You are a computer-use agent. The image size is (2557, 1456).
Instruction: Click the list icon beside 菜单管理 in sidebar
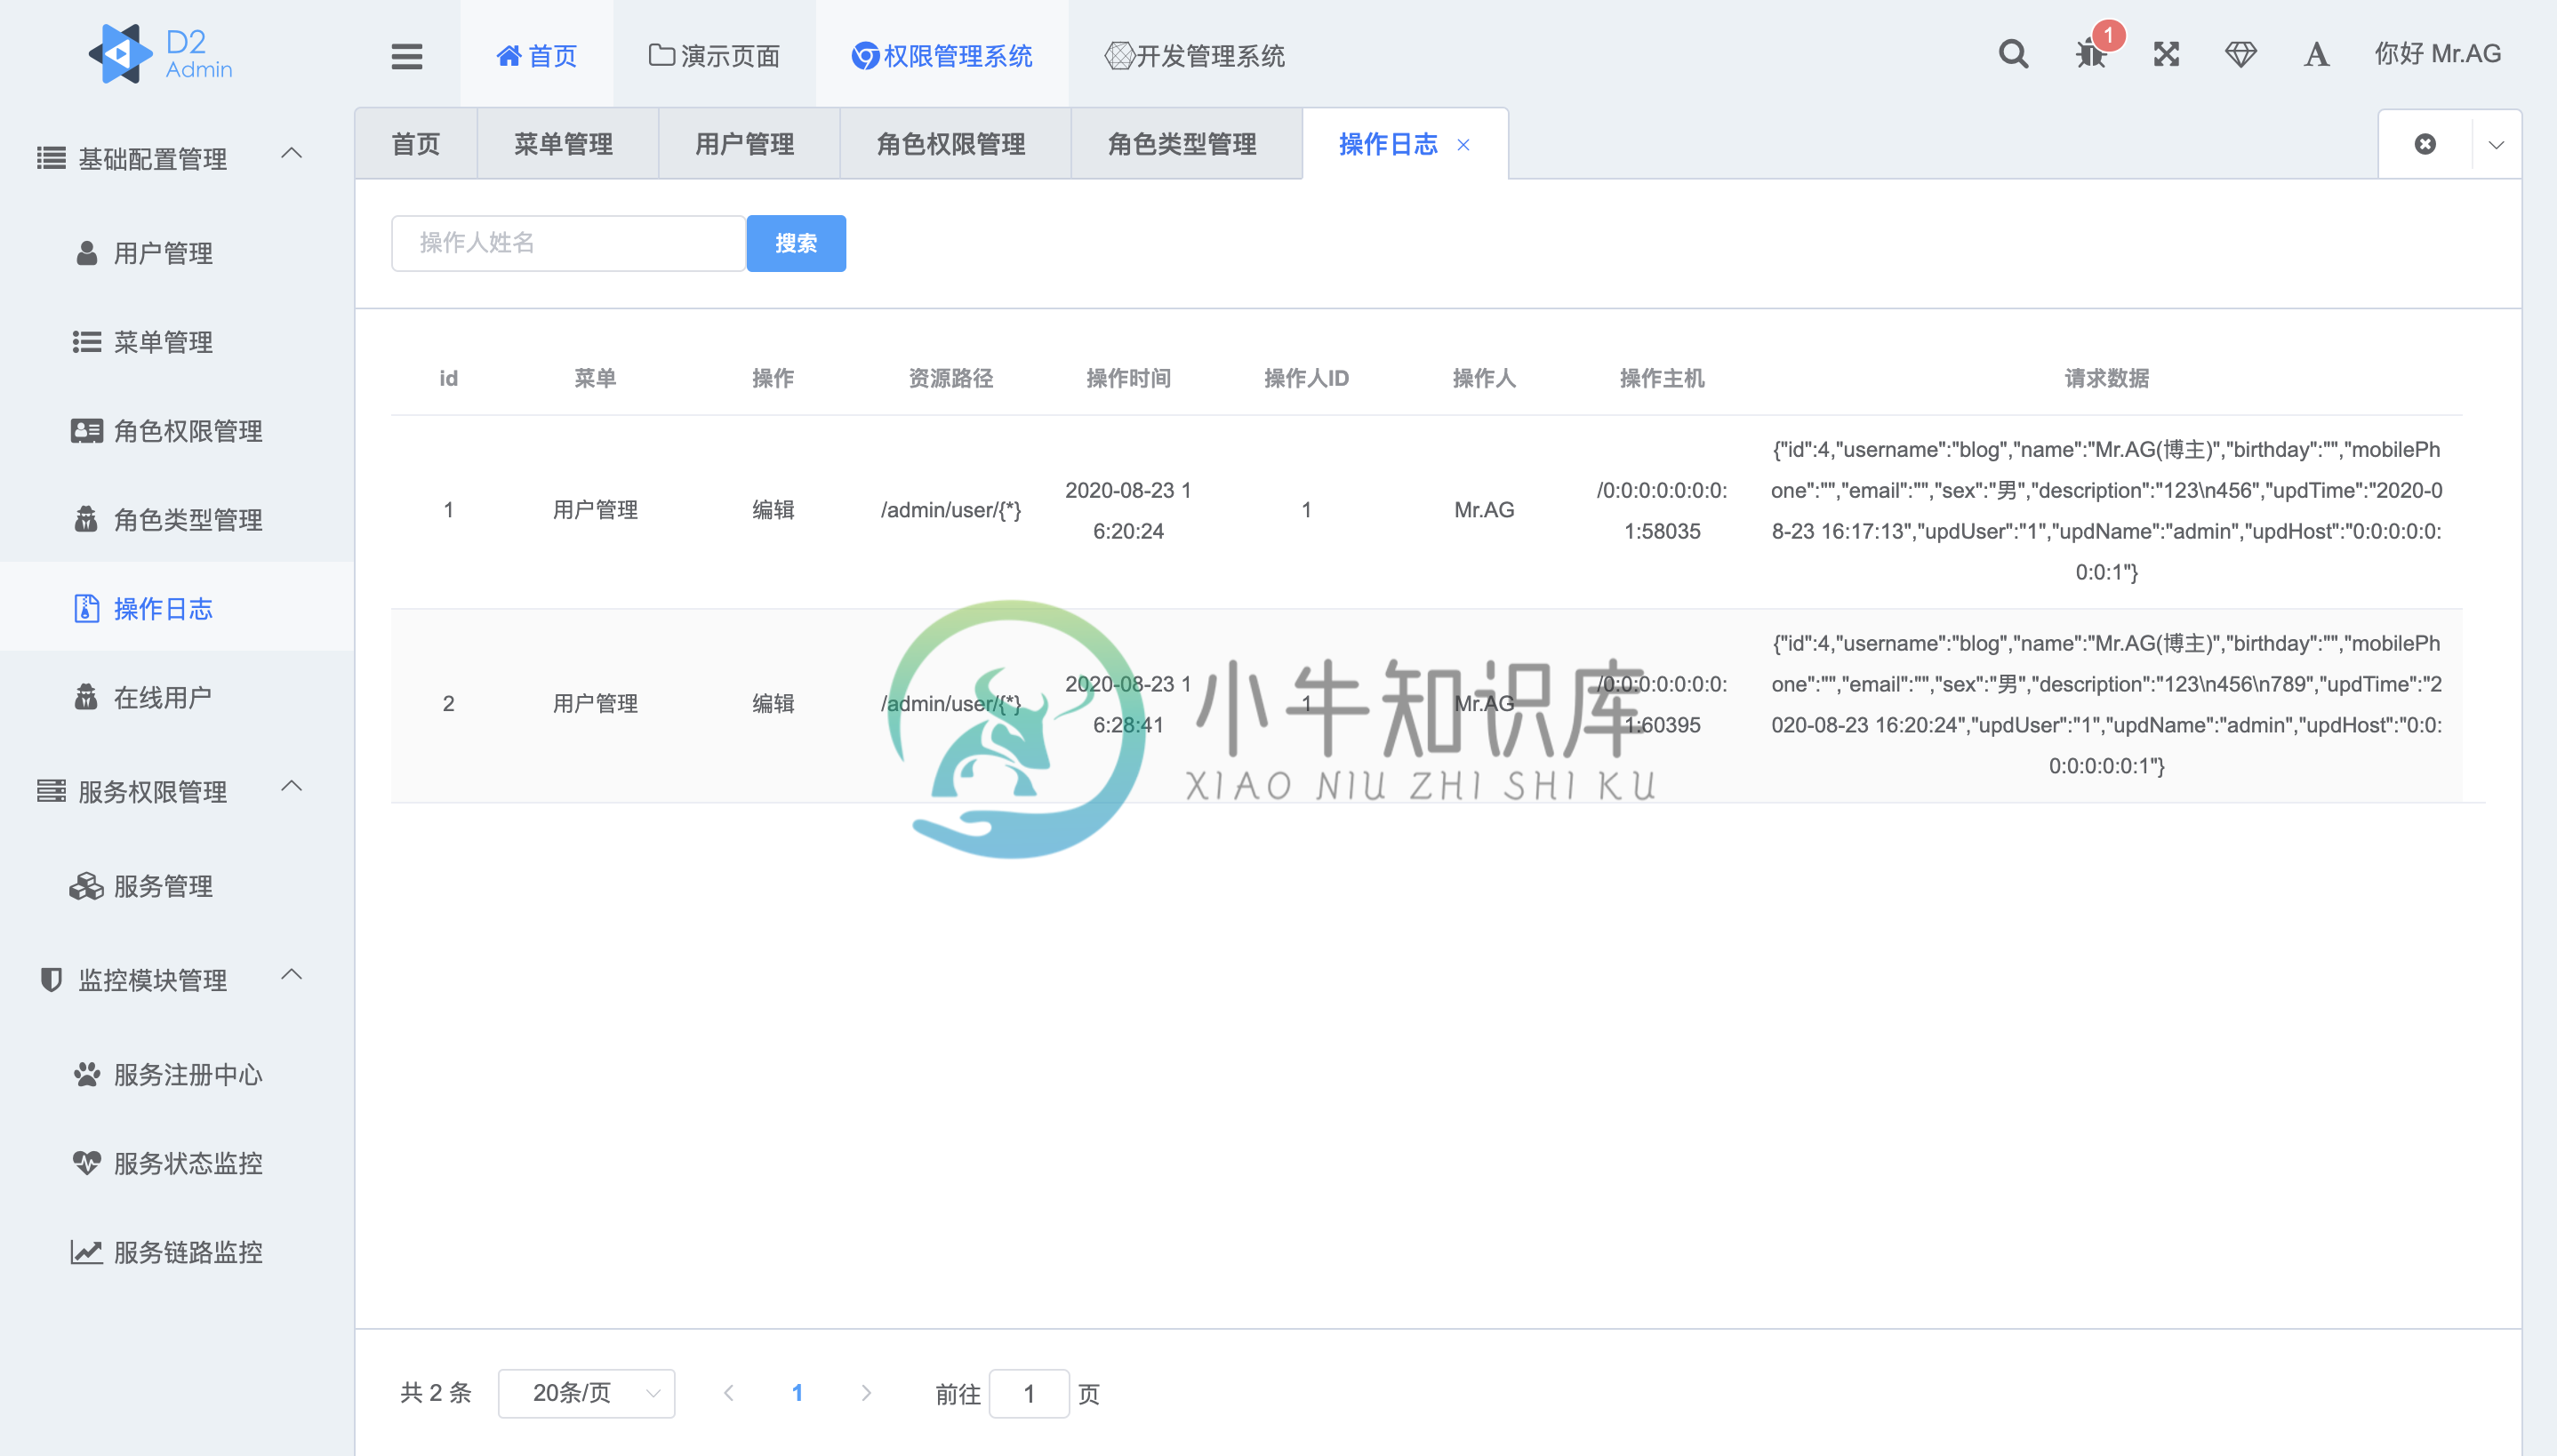87,342
